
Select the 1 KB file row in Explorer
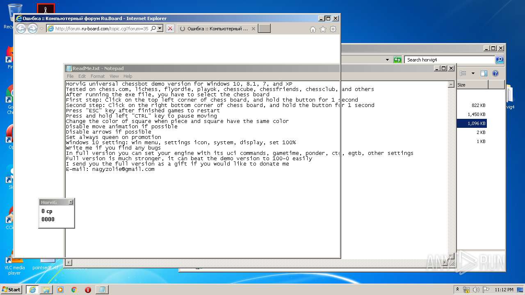point(472,141)
